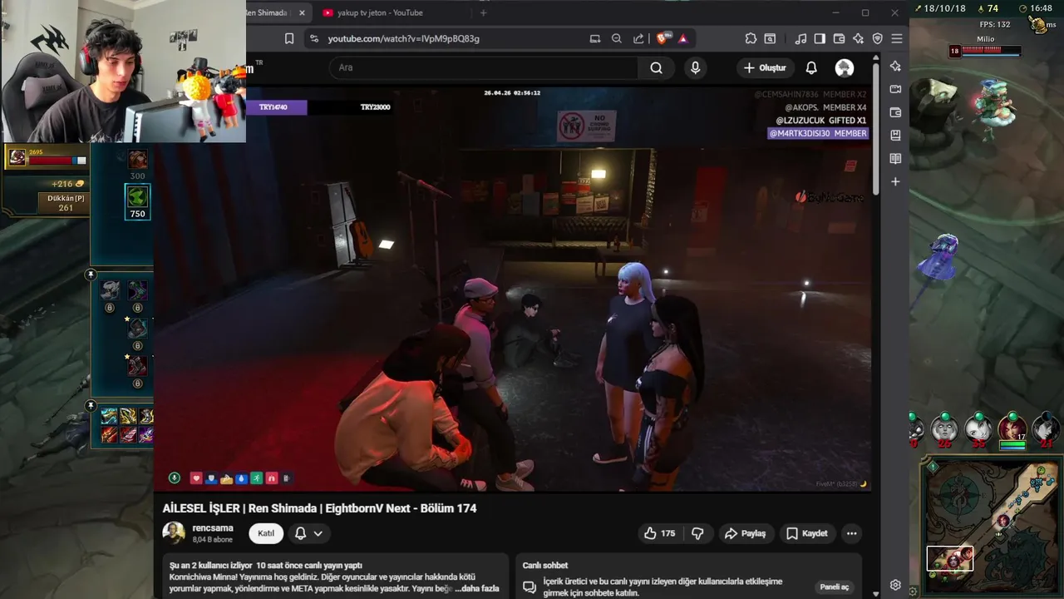Viewport: 1064px width, 599px height.
Task: Click the Paylaş share button
Action: click(745, 533)
